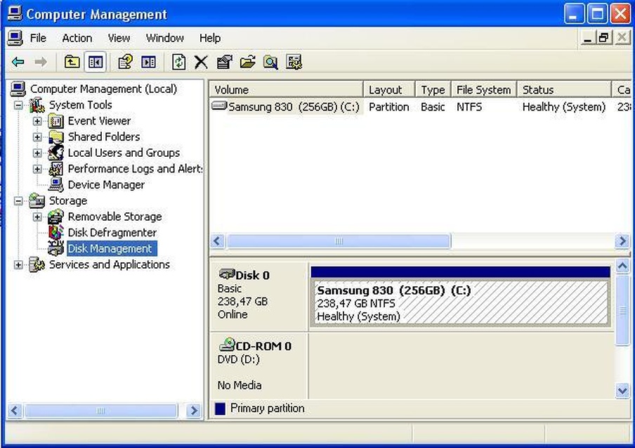Collapse the System Tools tree node
Viewport: 635px width, 448px height.
pos(18,105)
